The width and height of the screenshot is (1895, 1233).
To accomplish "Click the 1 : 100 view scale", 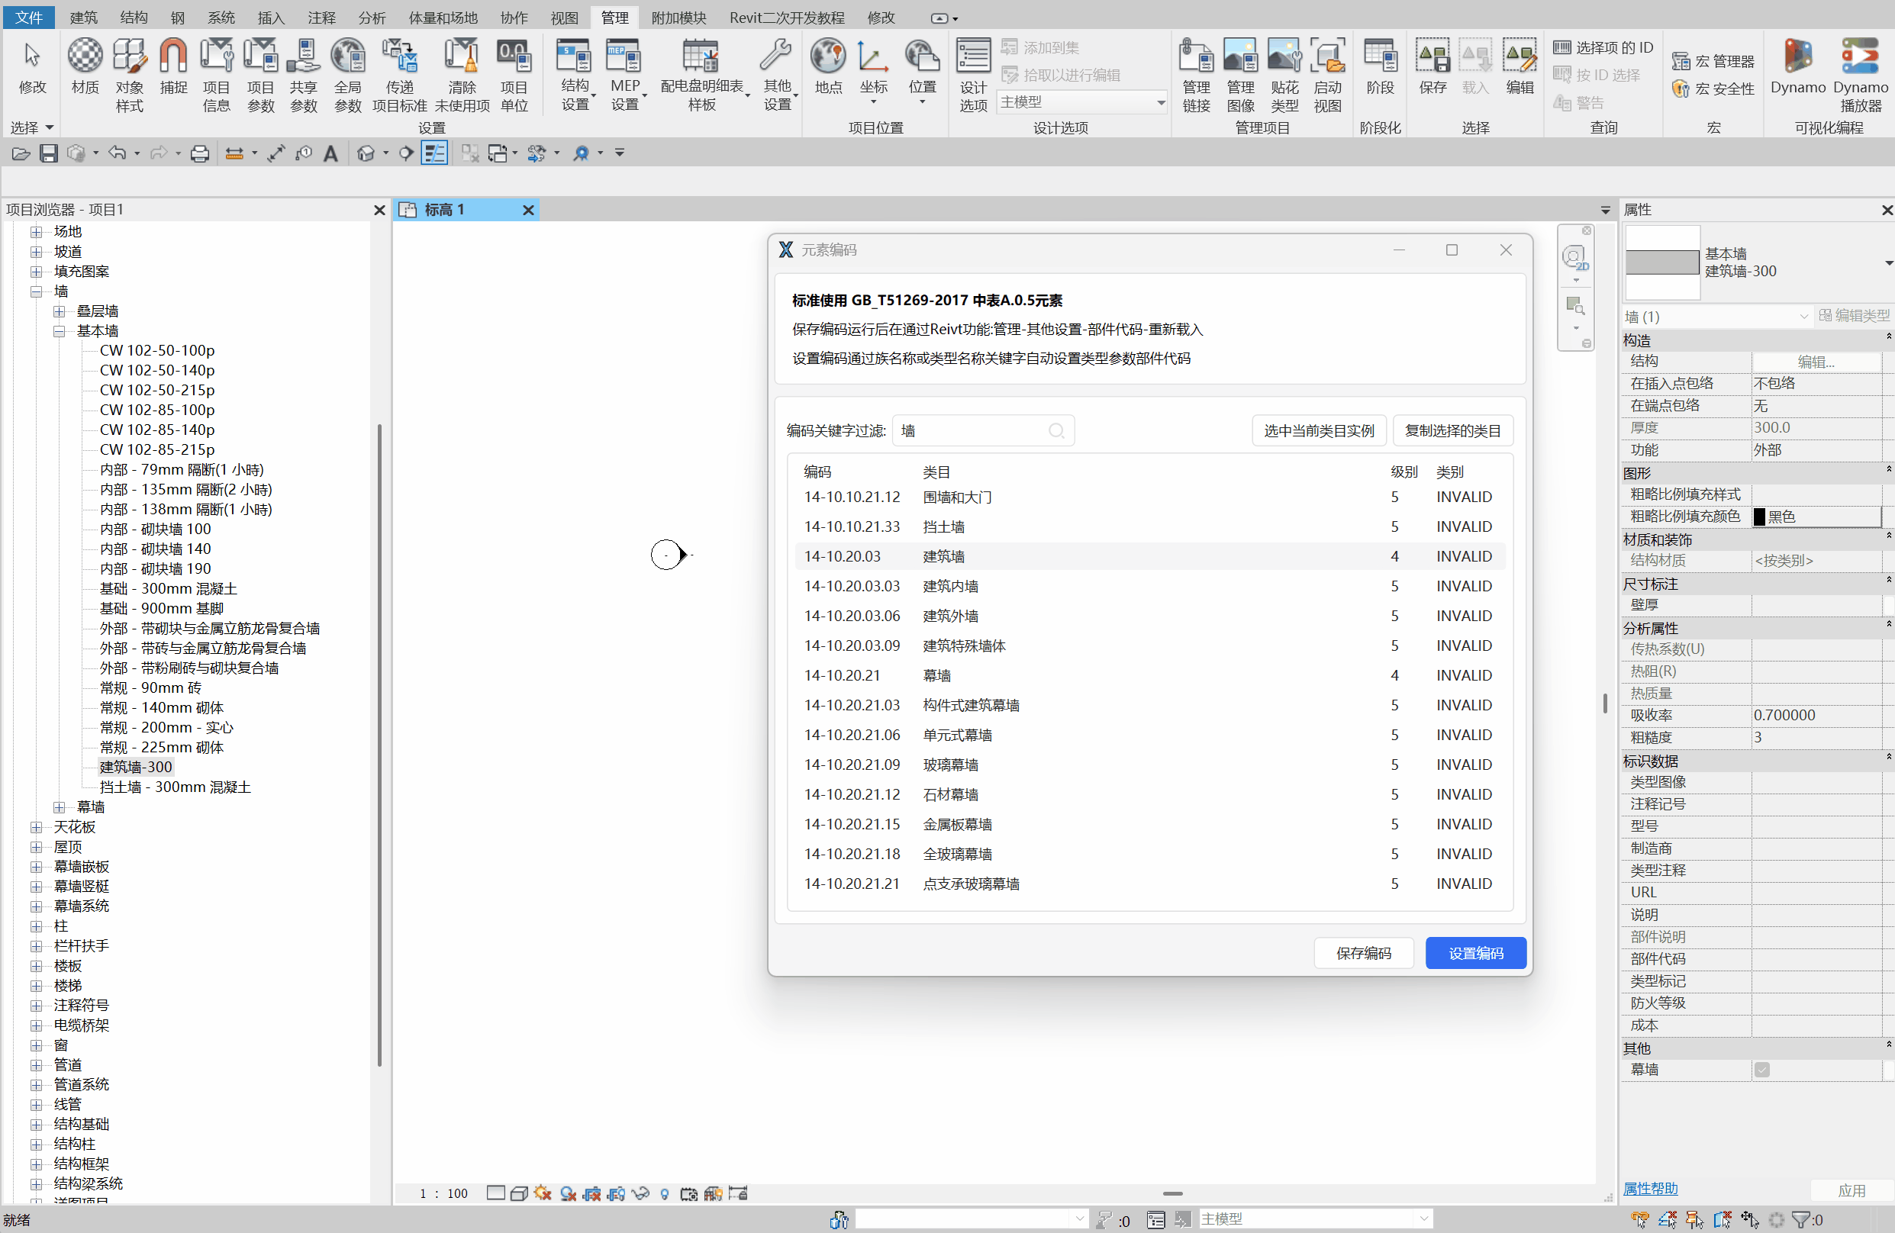I will 443,1193.
